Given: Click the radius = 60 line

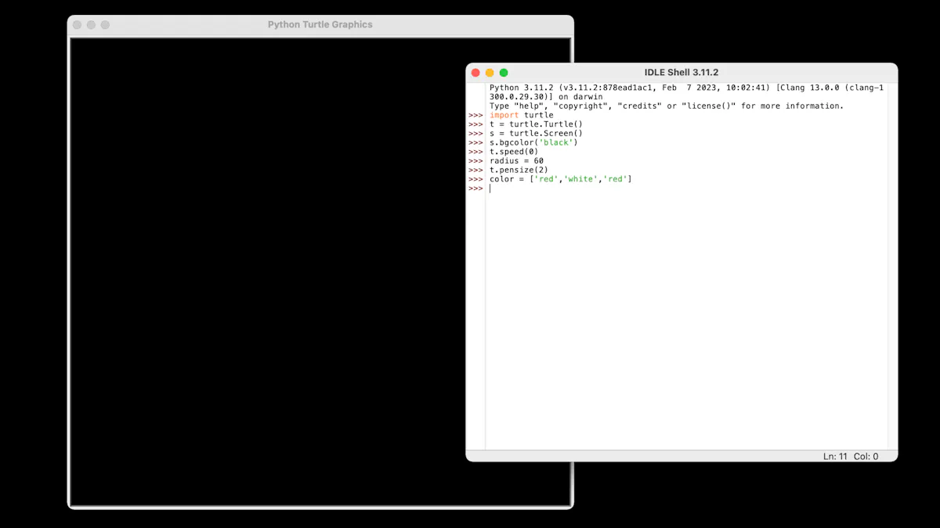Looking at the screenshot, I should coord(516,161).
